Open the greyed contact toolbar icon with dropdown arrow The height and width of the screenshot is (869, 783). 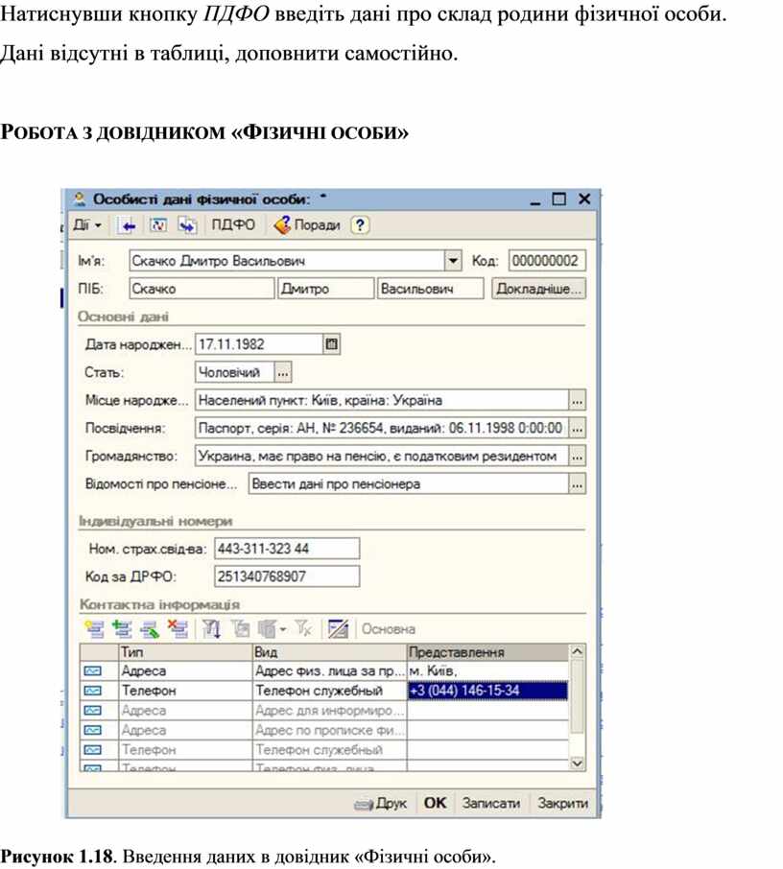(x=273, y=629)
